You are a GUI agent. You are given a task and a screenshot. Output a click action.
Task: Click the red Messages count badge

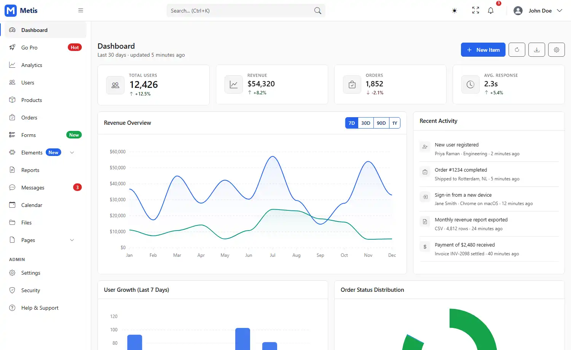(x=77, y=187)
